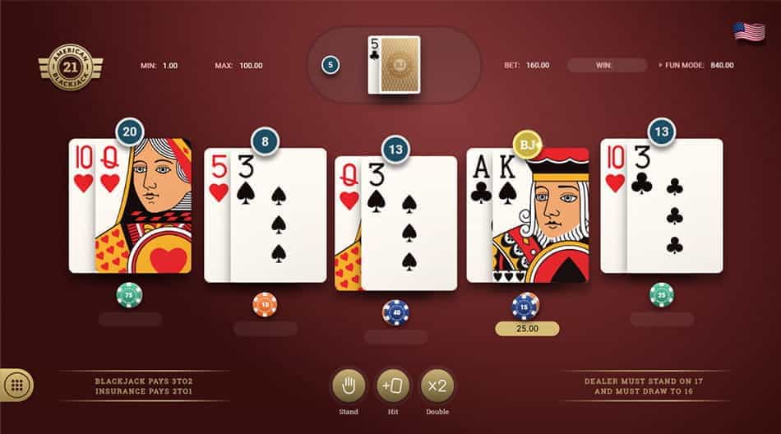Click the blue 15 chip under blackjack hand
781x434 pixels.
525,307
